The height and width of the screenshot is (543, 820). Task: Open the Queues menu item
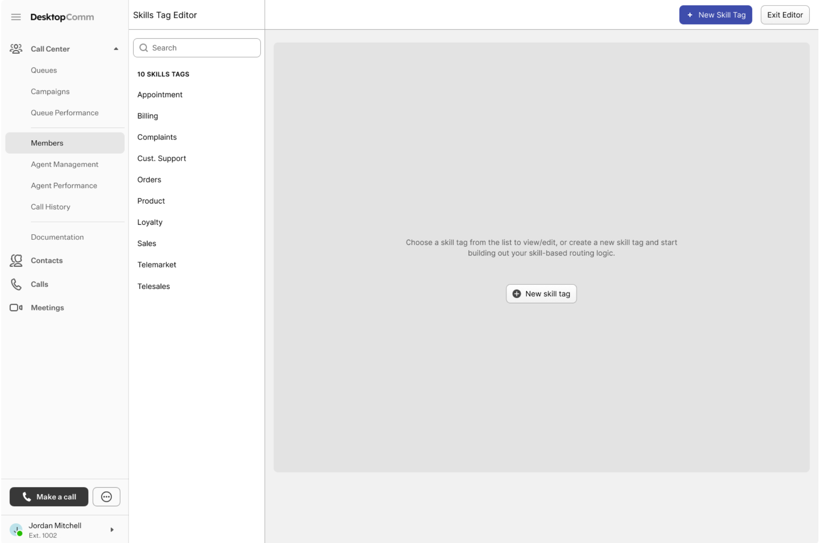(x=44, y=70)
